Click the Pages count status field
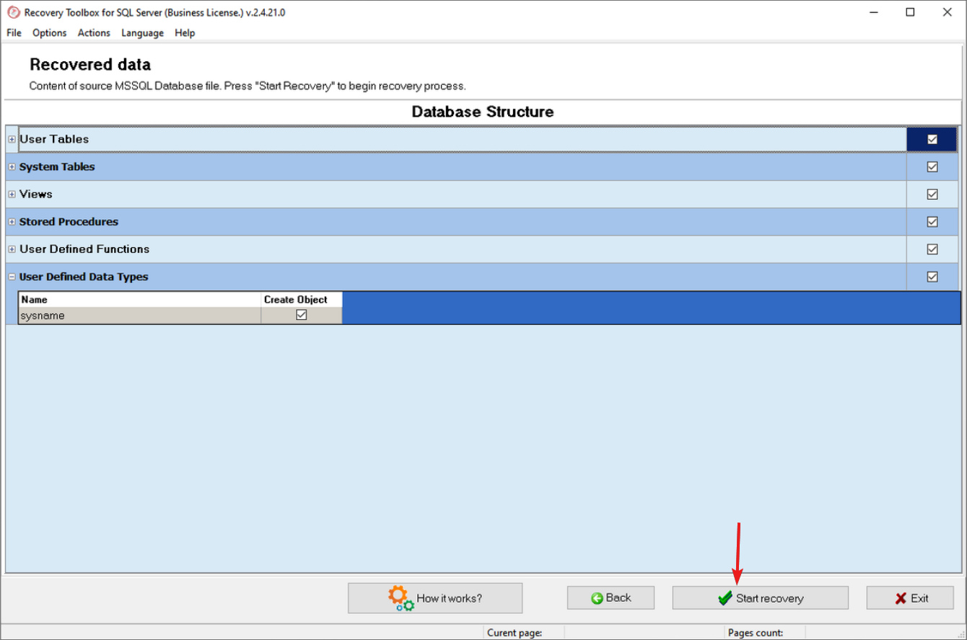 [x=755, y=633]
